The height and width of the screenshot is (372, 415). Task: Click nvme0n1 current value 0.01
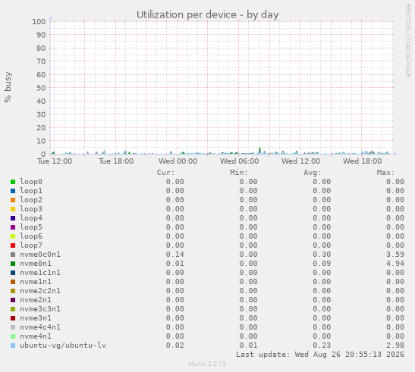click(175, 264)
